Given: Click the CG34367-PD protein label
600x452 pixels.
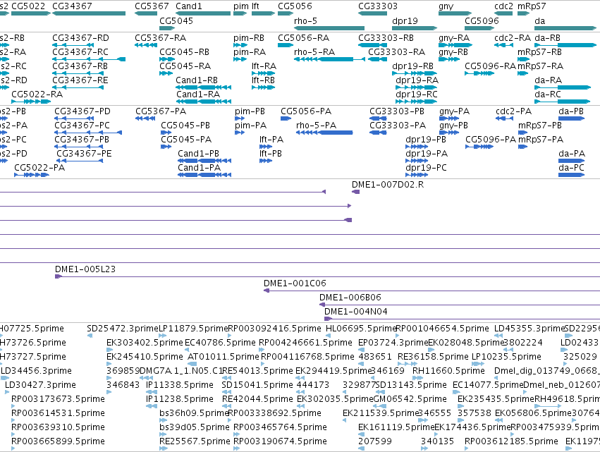Looking at the screenshot, I should (x=82, y=111).
